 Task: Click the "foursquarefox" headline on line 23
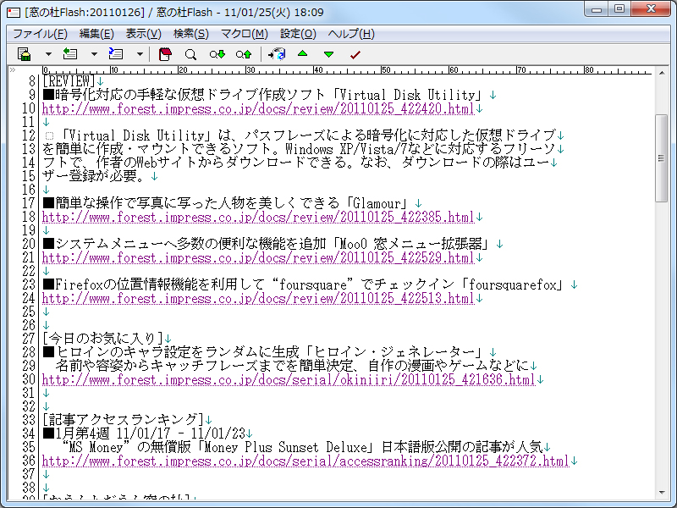pos(305,284)
